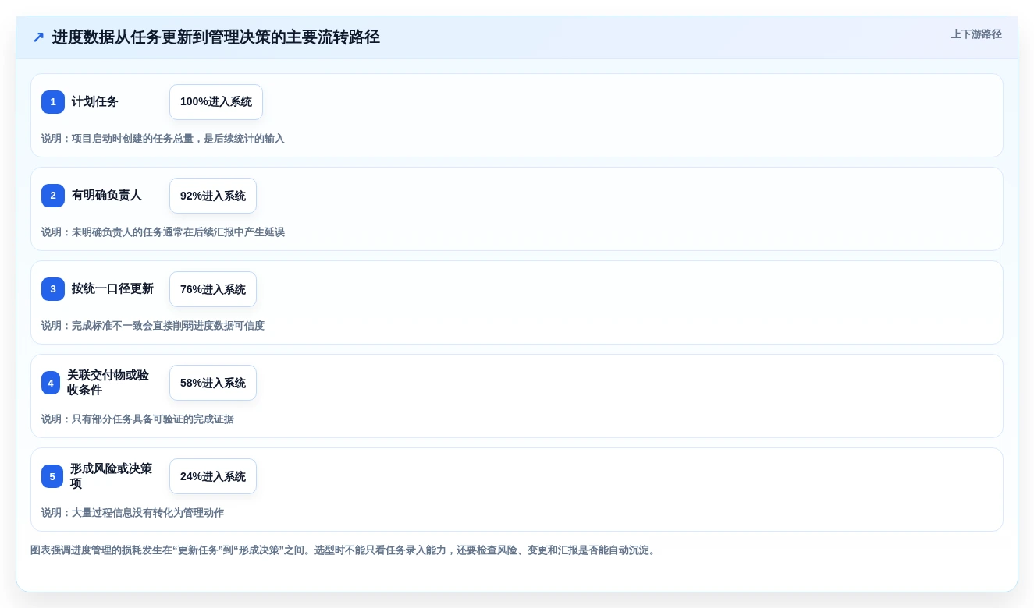Click the step 1 number badge
Screen dimensions: 1034x608
point(53,102)
